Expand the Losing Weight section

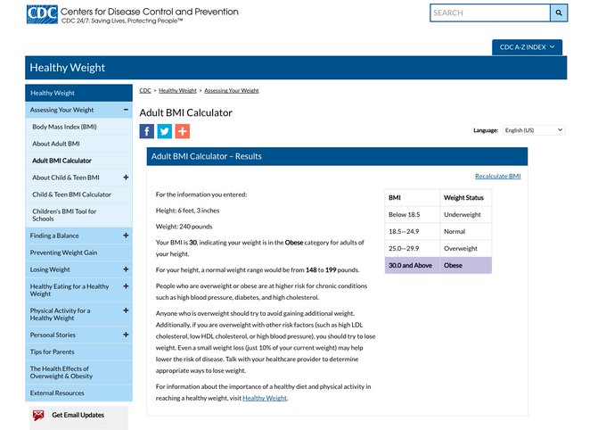tap(126, 269)
